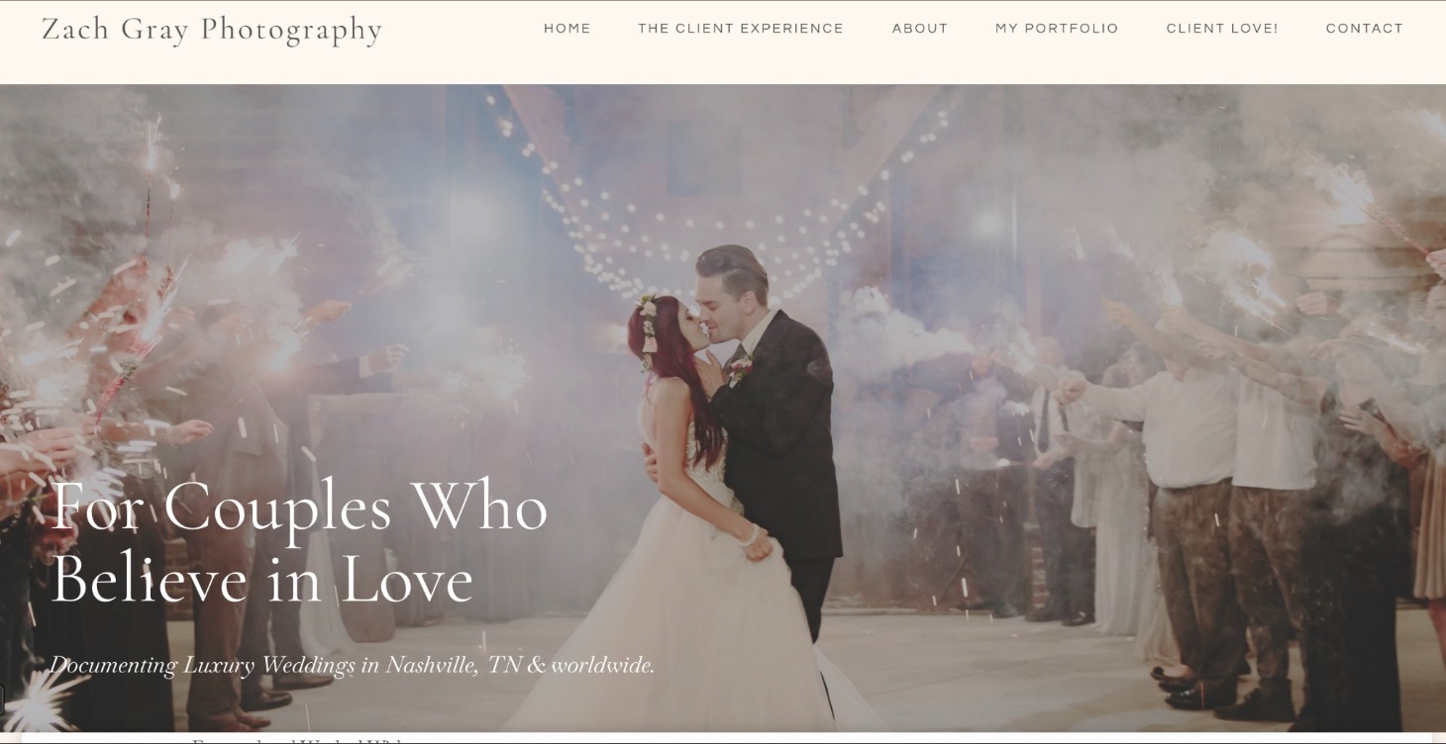Click the groom's boutonniere flower
The height and width of the screenshot is (744, 1446).
[741, 371]
